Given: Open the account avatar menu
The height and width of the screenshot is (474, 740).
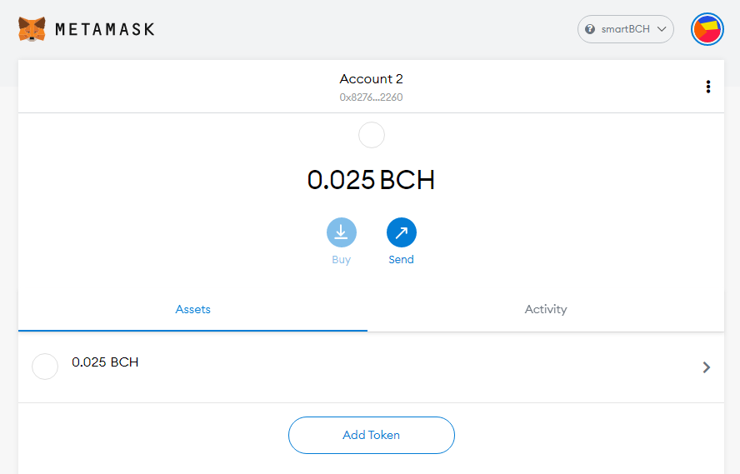Looking at the screenshot, I should coord(707,29).
